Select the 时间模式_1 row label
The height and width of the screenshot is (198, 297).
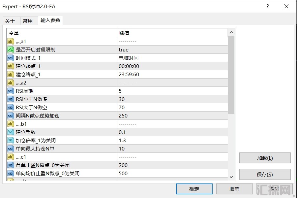coord(28,58)
